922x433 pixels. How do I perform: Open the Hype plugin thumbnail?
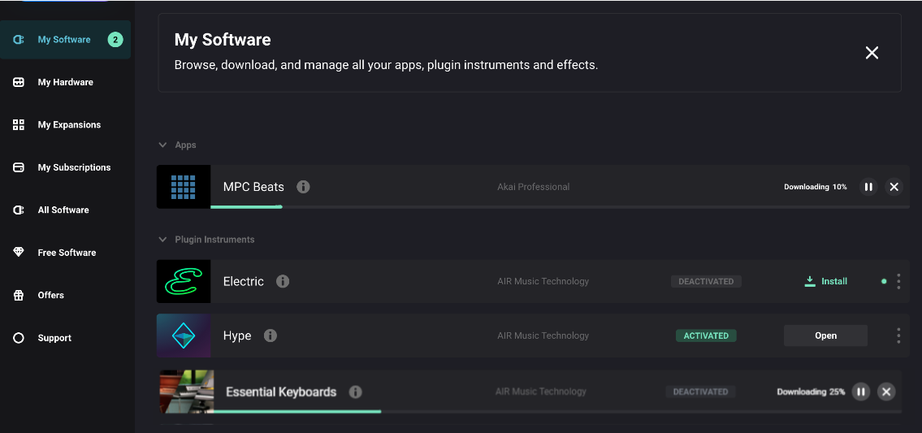click(184, 336)
